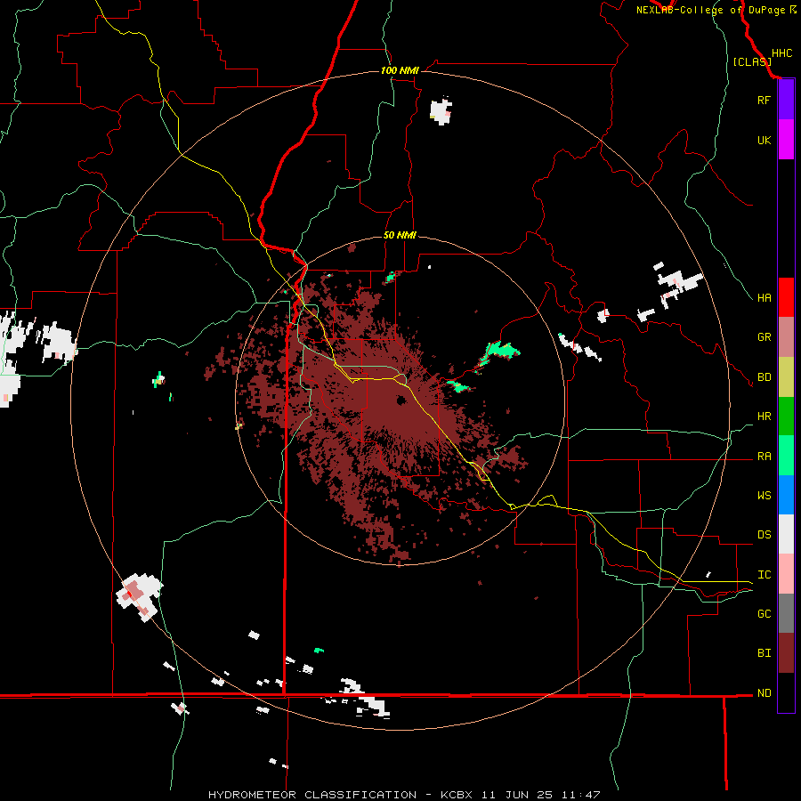Click the BI legend label

(764, 653)
